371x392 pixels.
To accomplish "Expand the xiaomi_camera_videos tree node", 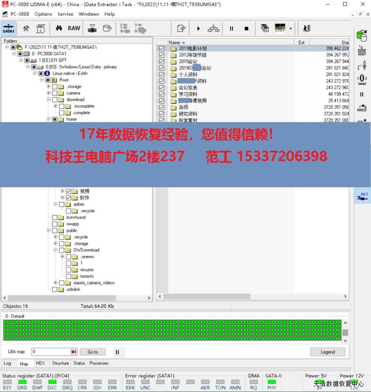I will [55, 283].
